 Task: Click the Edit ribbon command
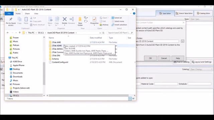(103, 21)
